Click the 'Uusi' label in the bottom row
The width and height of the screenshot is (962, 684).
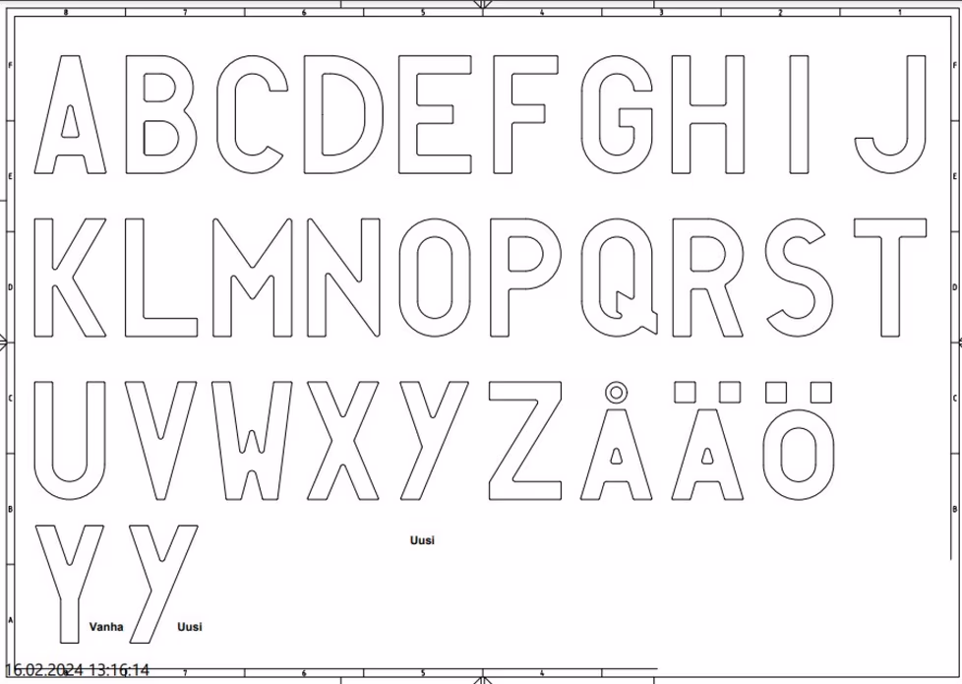(190, 627)
